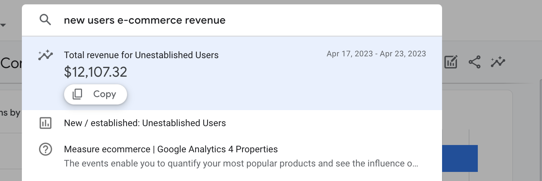Click the insights sparkline icon beside Total revenue
This screenshot has width=542, height=181.
click(45, 55)
